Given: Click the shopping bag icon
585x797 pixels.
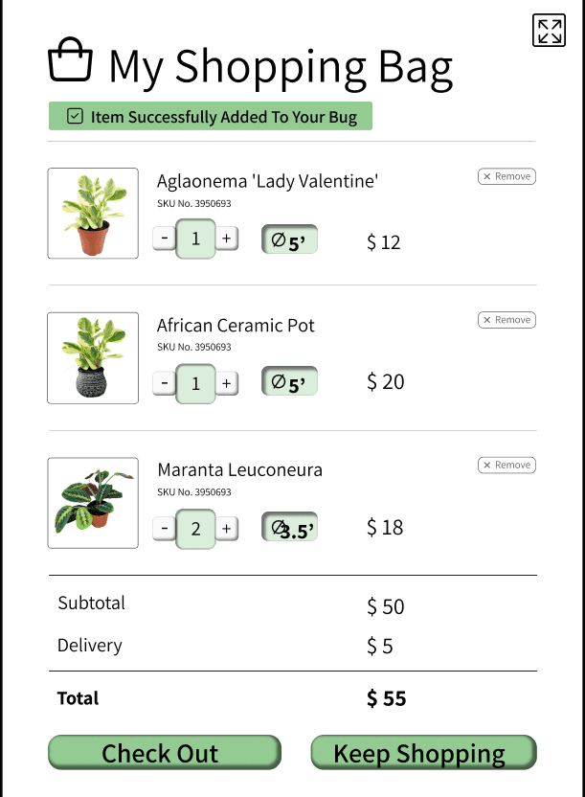Looking at the screenshot, I should coord(71,59).
